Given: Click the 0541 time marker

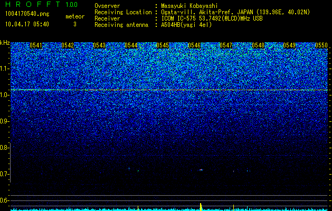Looking at the screenshot, I should [36, 45].
